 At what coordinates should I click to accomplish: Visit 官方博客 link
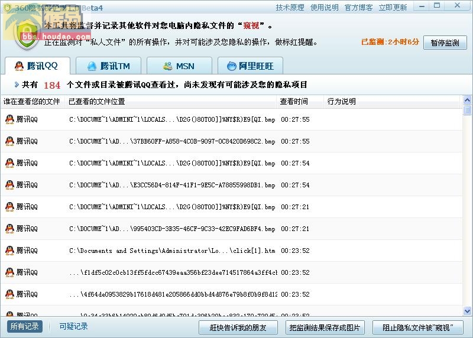358,8
